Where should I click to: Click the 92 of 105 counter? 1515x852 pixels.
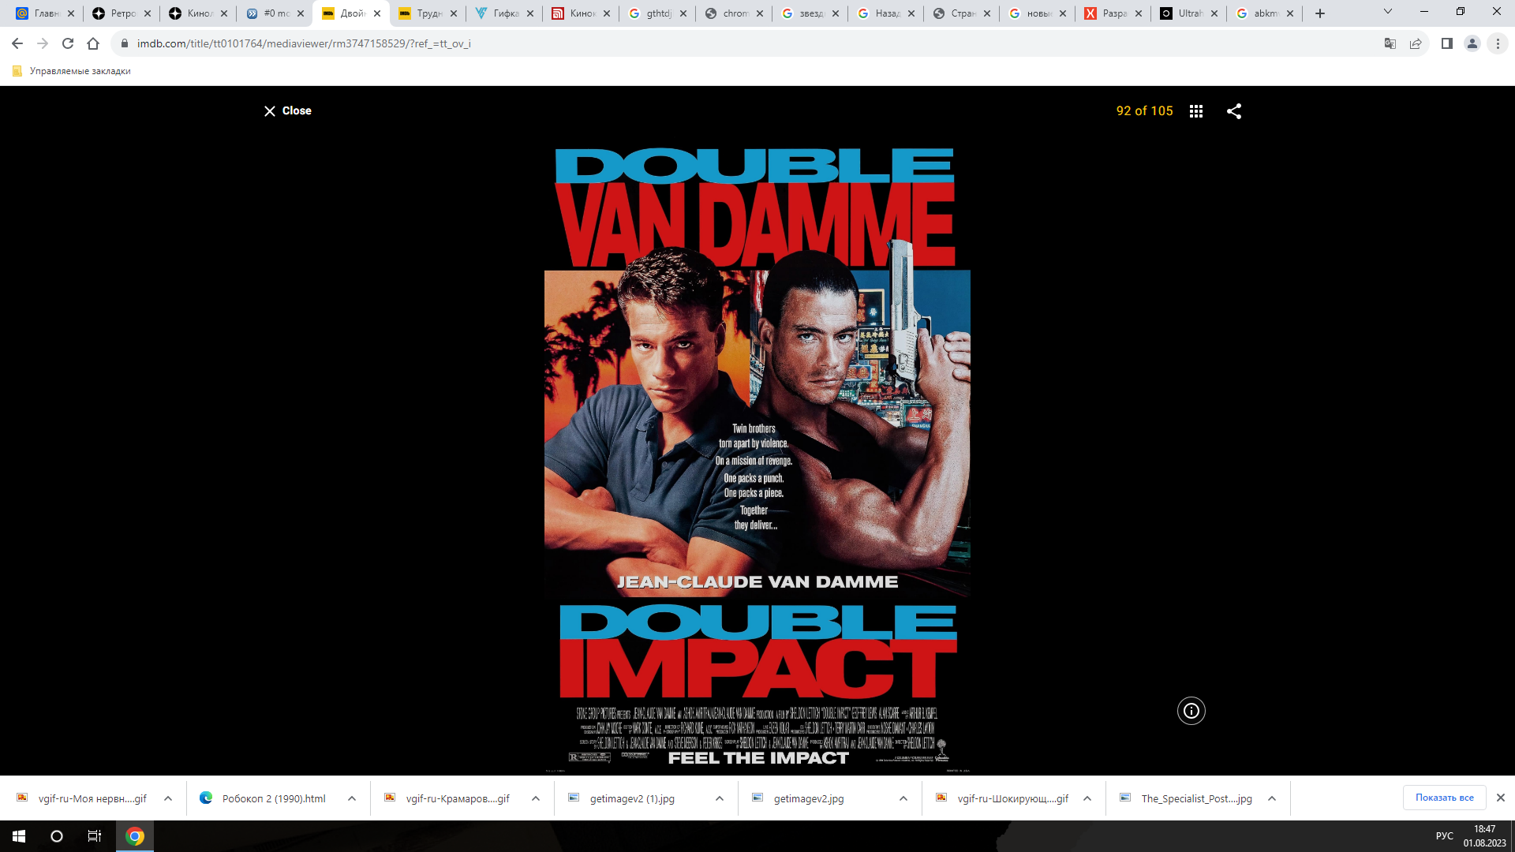pos(1144,111)
